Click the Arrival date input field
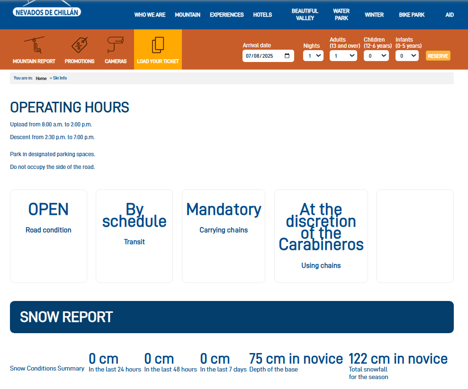Viewport: 468px width, 389px height. click(261, 56)
